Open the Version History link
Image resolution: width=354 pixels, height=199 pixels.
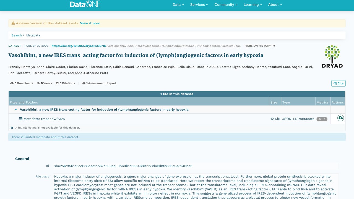pyautogui.click(x=260, y=46)
